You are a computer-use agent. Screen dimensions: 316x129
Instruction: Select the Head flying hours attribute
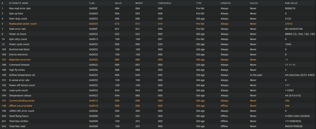click(x=19, y=116)
